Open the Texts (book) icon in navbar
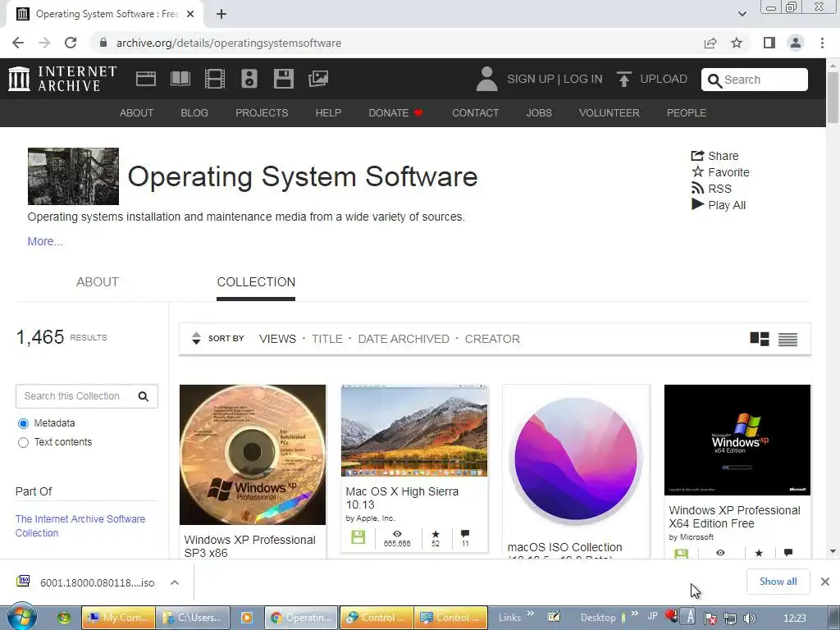 (180, 79)
